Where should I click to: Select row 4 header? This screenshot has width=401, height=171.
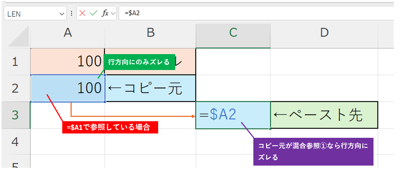coord(15,141)
